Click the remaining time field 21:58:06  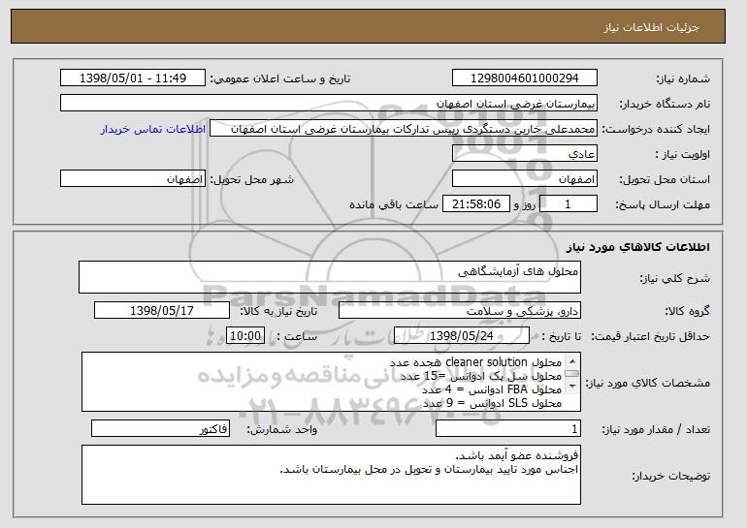476,204
